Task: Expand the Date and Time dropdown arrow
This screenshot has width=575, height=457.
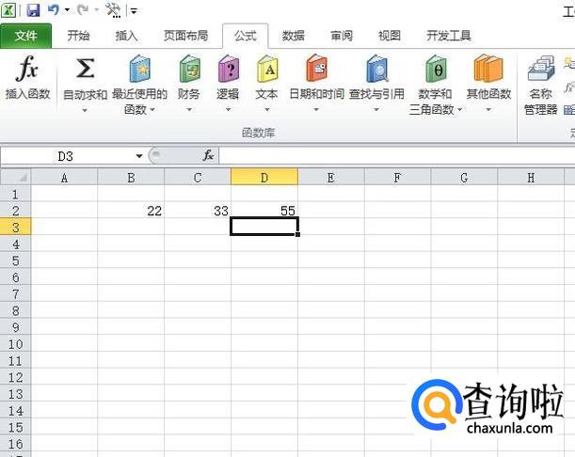Action: (x=316, y=109)
